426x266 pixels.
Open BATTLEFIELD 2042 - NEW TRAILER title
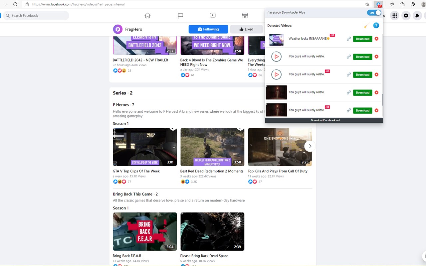click(140, 60)
